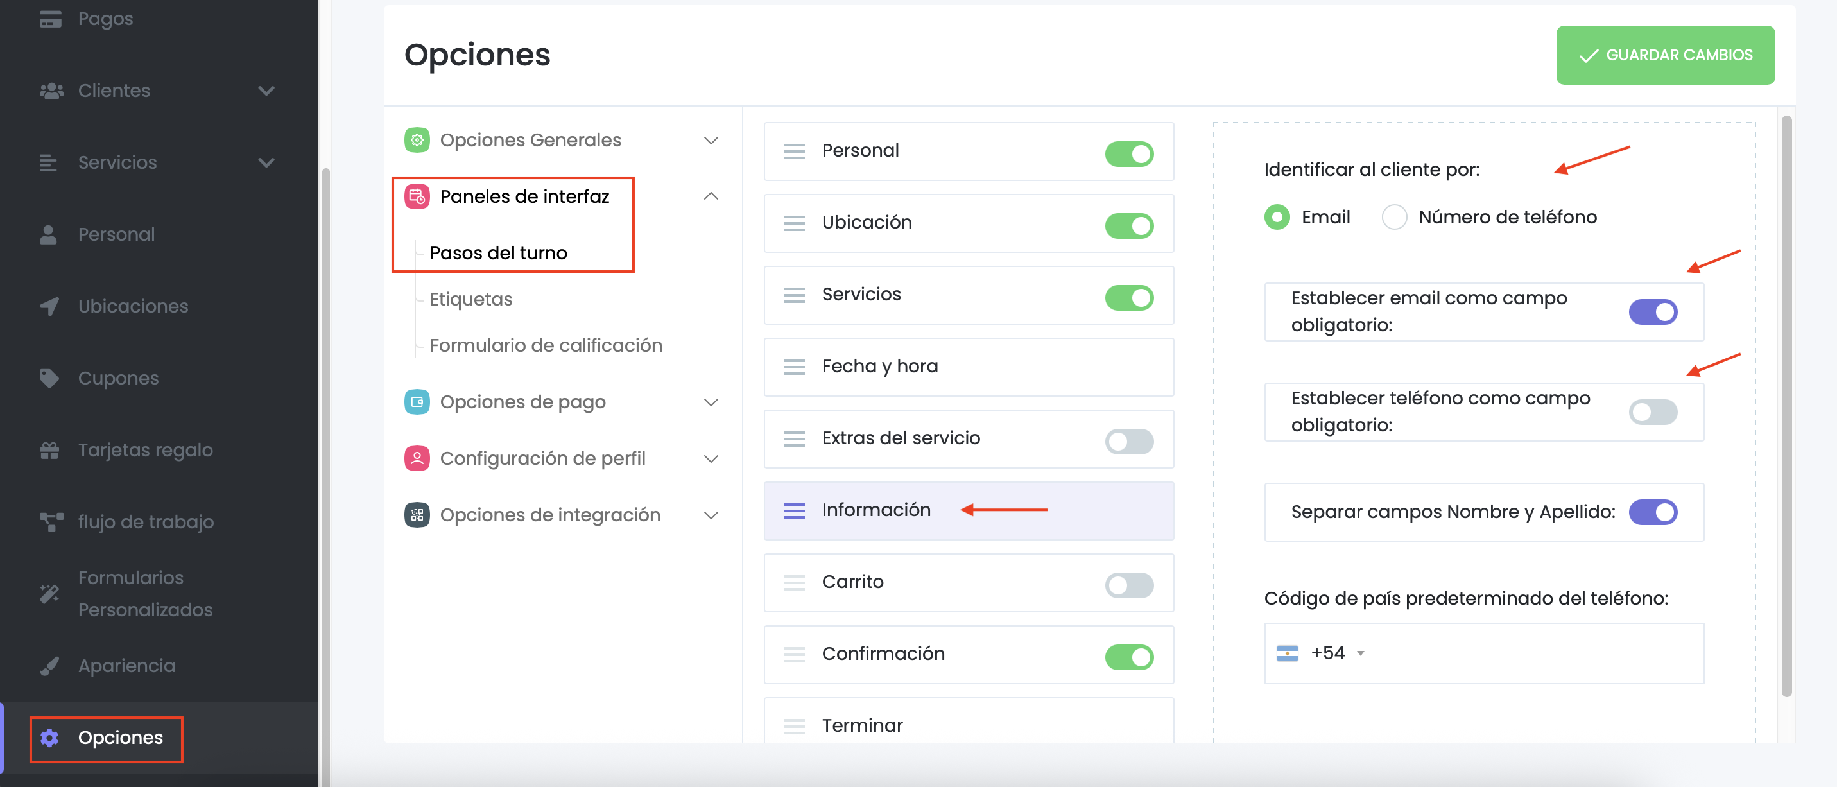Click the right panel vertical scrollbar
The width and height of the screenshot is (1837, 787).
click(x=1786, y=407)
